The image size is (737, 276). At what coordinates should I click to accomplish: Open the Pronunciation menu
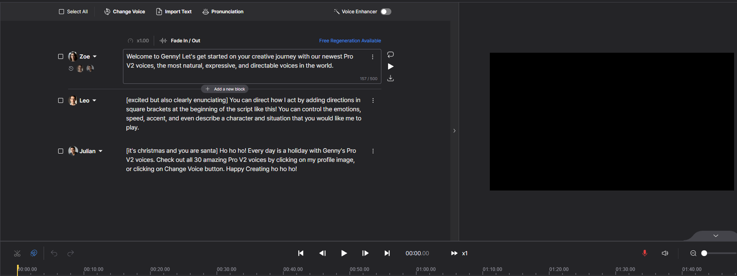pos(223,12)
